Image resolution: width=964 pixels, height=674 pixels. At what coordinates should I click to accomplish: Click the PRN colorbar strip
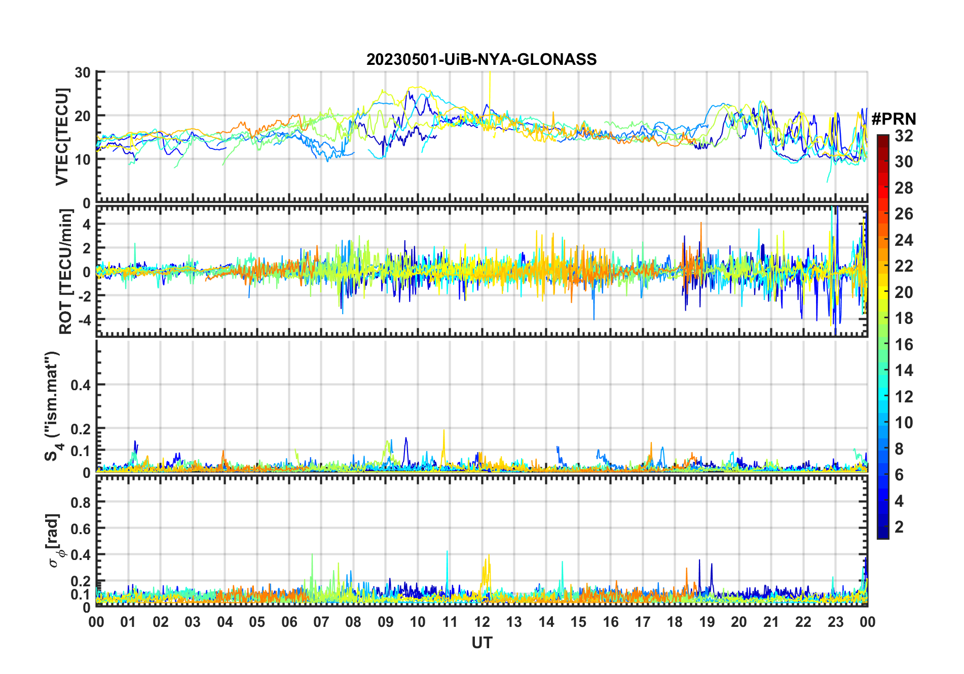(883, 336)
